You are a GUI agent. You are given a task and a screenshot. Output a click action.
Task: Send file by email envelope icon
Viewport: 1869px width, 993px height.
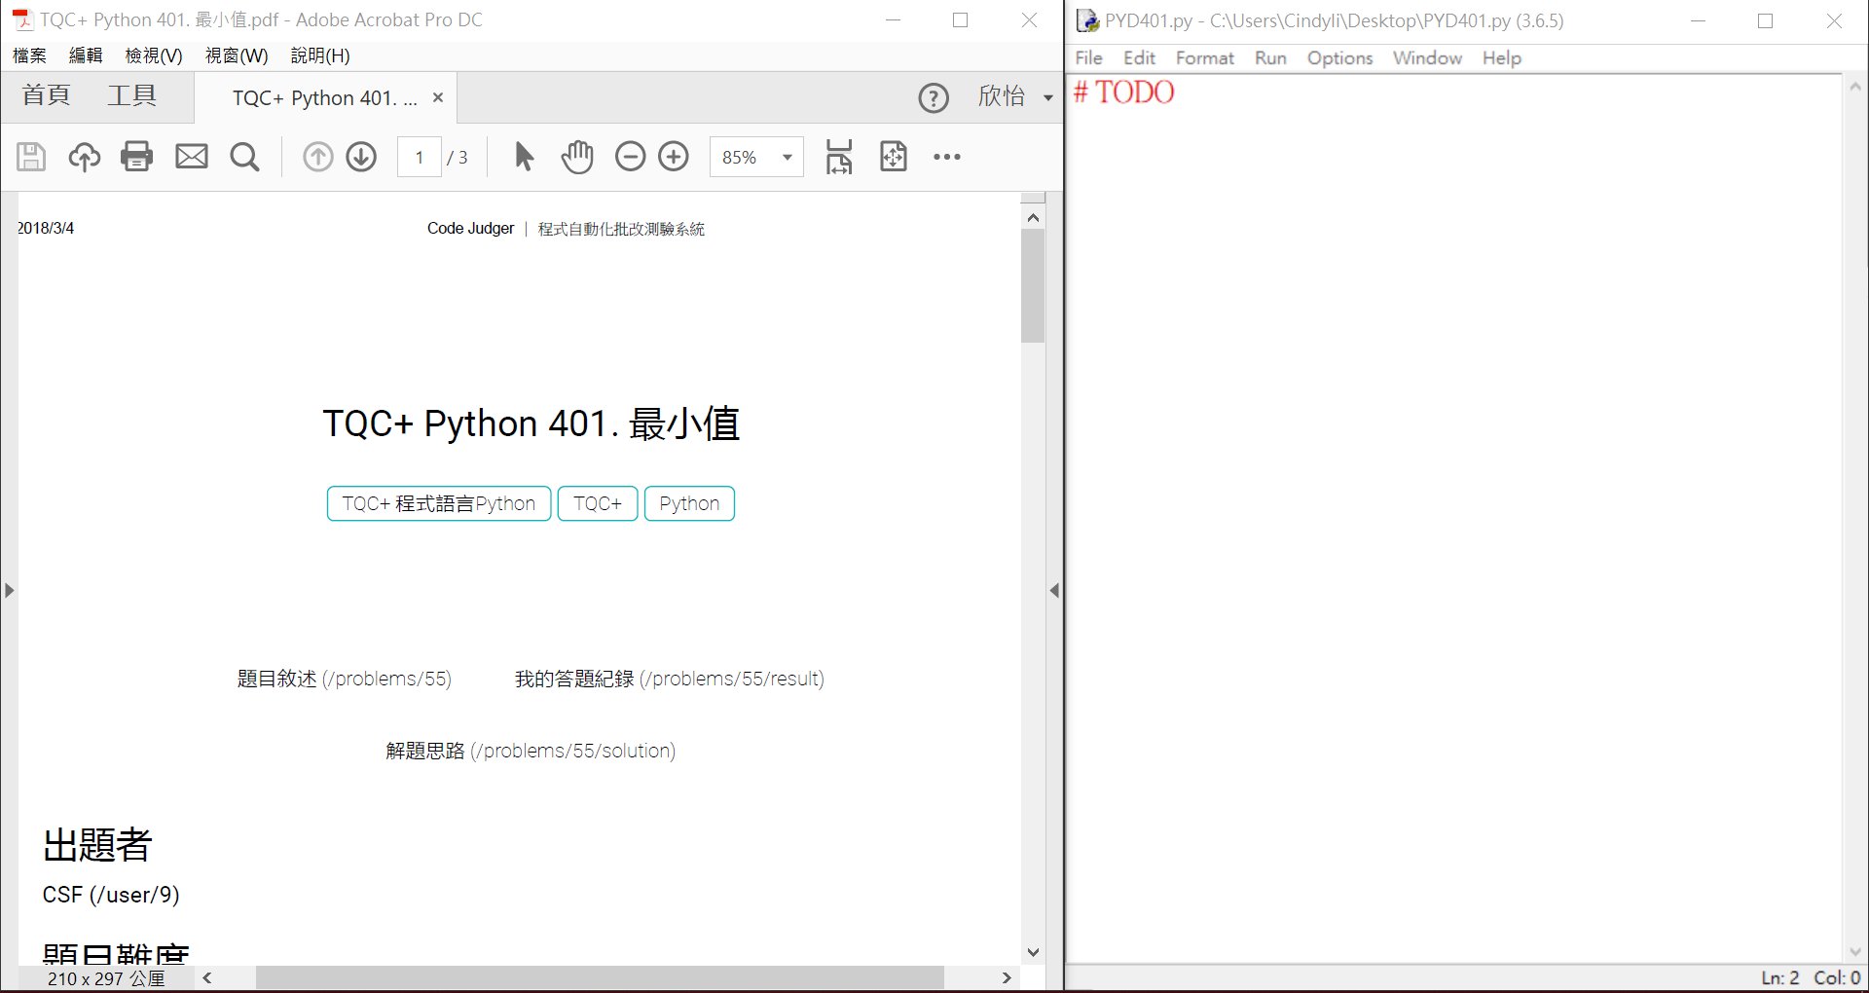pos(192,157)
